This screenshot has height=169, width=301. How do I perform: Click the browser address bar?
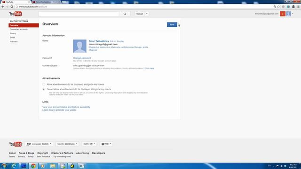(x=144, y=7)
